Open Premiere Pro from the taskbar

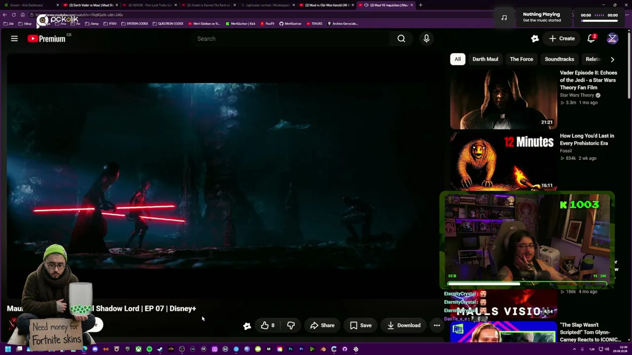[x=301, y=349]
